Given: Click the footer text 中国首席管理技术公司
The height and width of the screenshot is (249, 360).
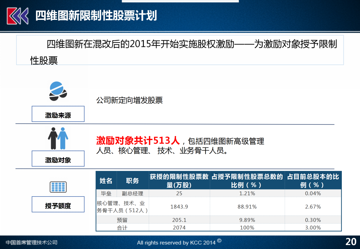Looking at the screenshot, I should pyautogui.click(x=32, y=242).
